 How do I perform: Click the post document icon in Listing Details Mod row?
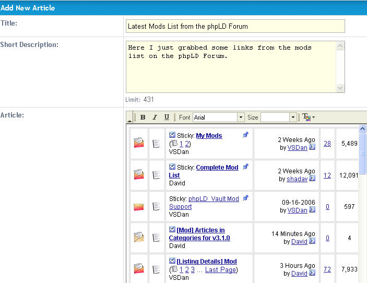pyautogui.click(x=156, y=269)
